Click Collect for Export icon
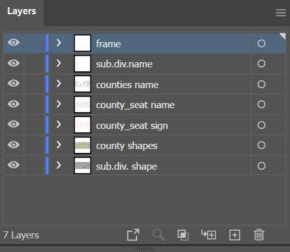 point(133,235)
